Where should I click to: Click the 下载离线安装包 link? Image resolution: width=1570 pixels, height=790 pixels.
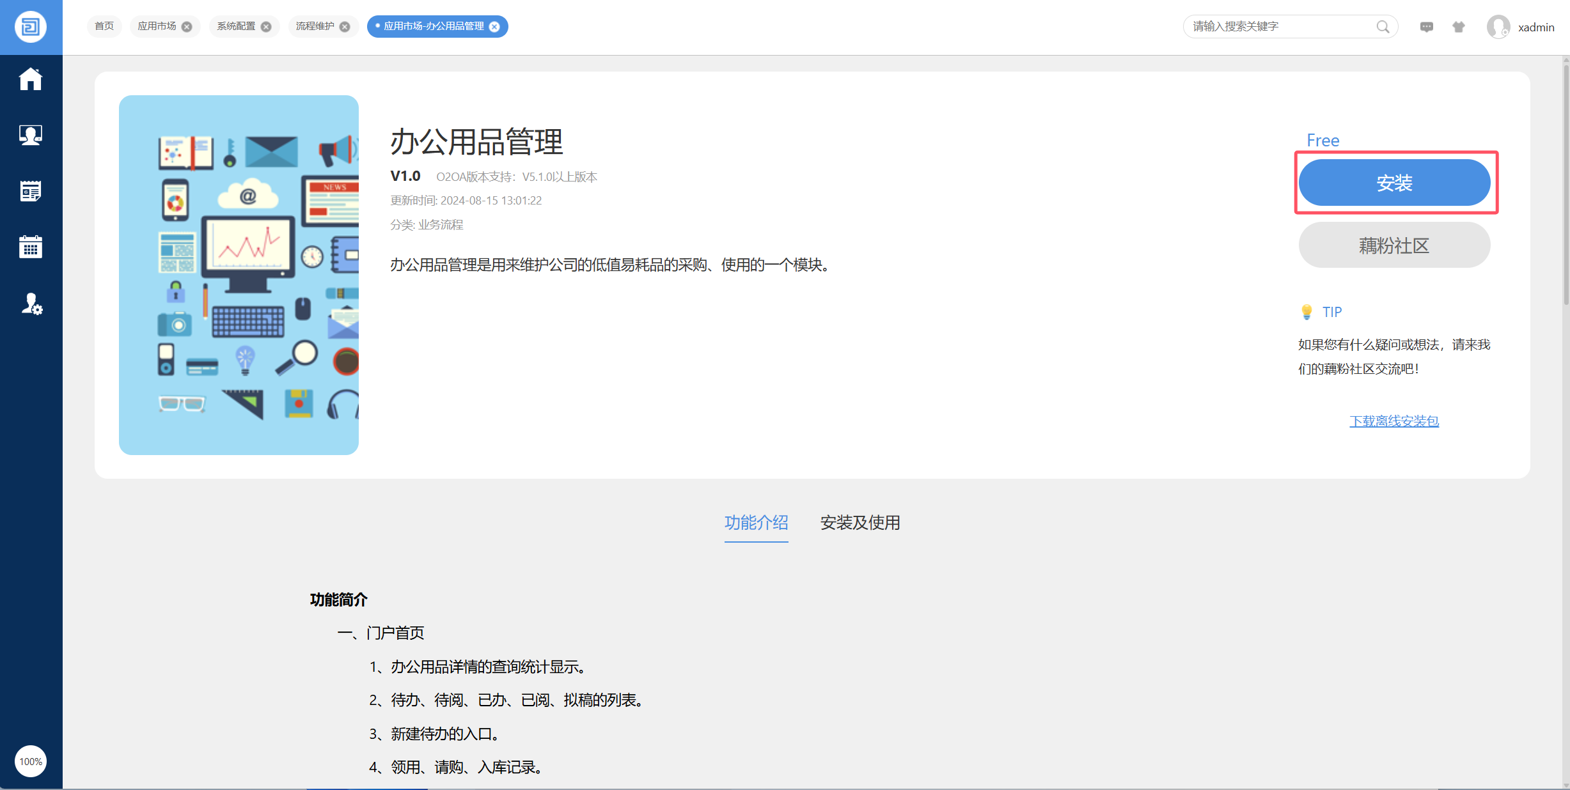(x=1394, y=421)
